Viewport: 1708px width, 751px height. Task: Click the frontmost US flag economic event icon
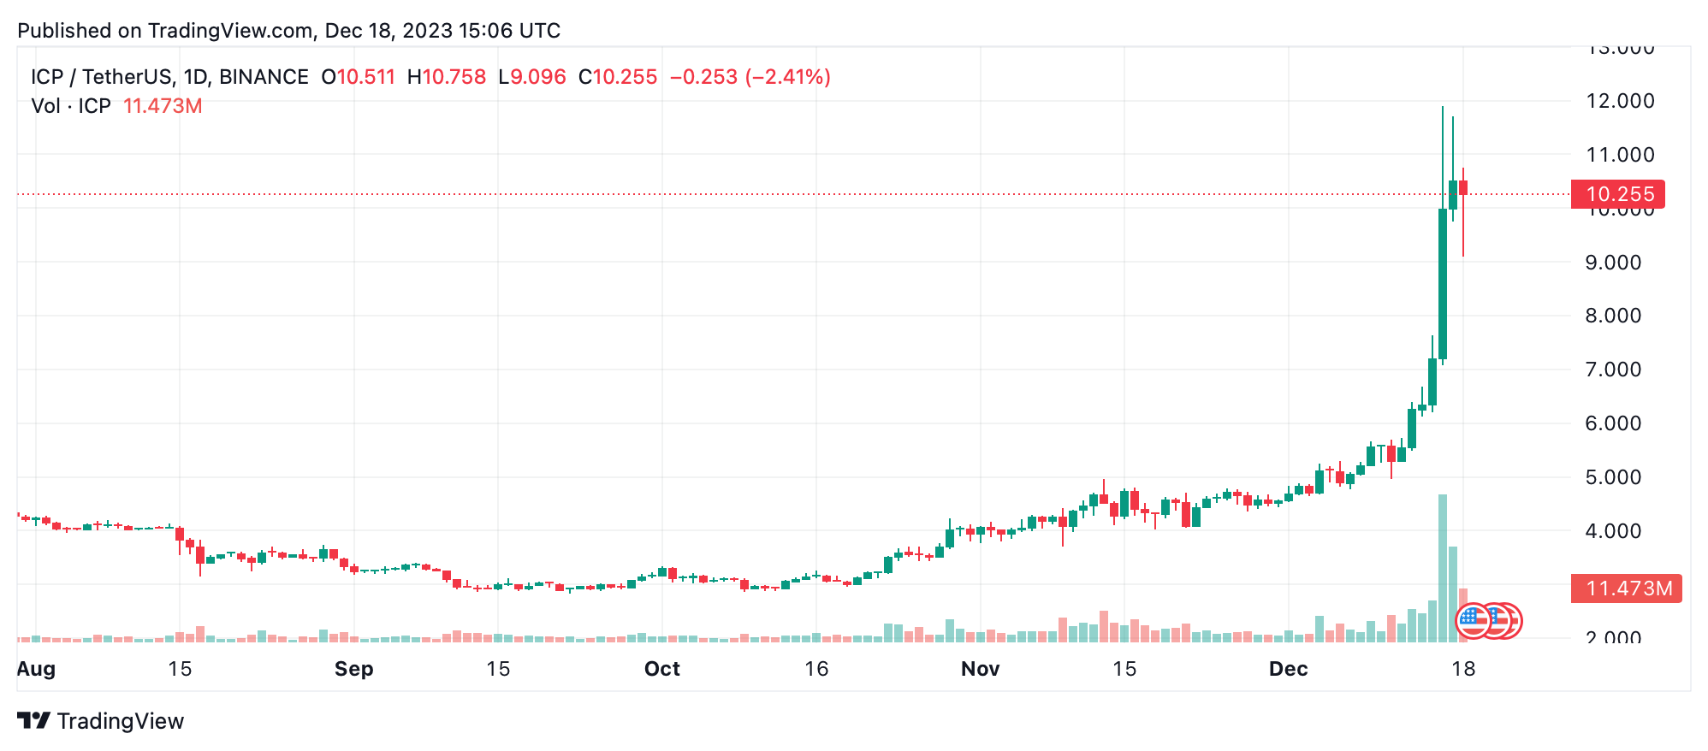tap(1473, 621)
